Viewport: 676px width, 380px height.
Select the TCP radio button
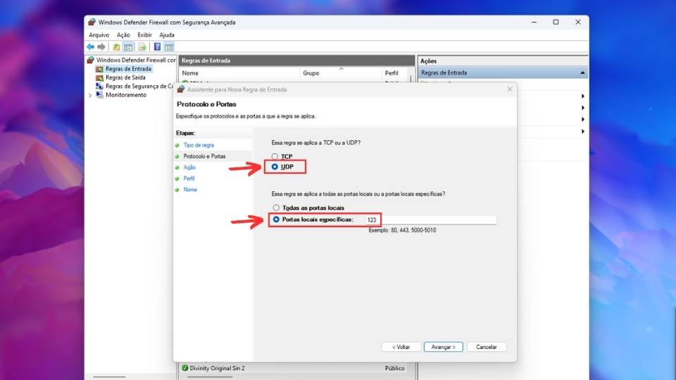pos(275,156)
